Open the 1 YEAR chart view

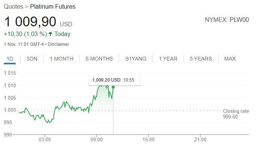[168, 59]
